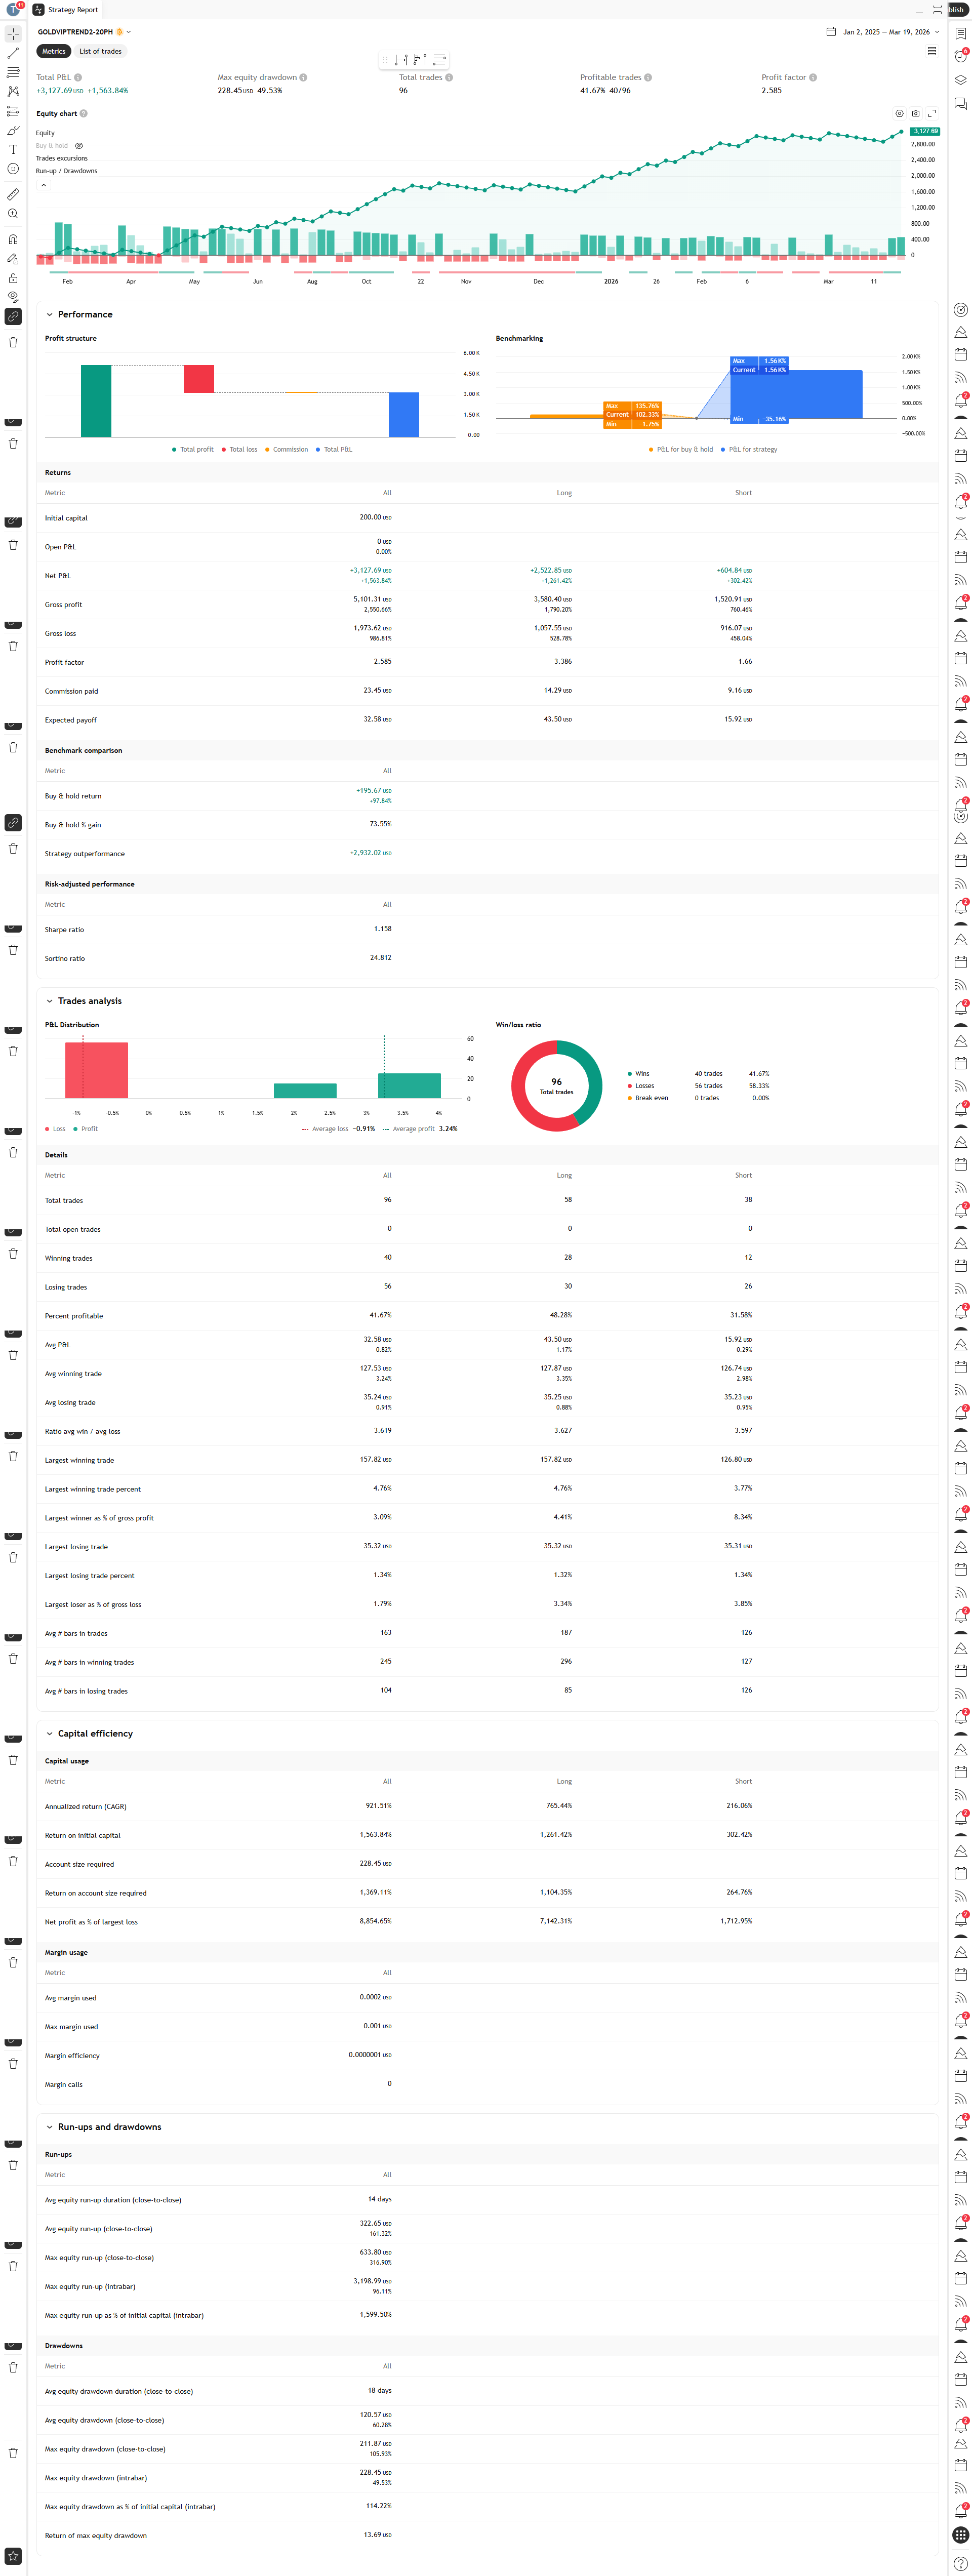
Task: Open the equity chart settings icon
Action: (899, 114)
